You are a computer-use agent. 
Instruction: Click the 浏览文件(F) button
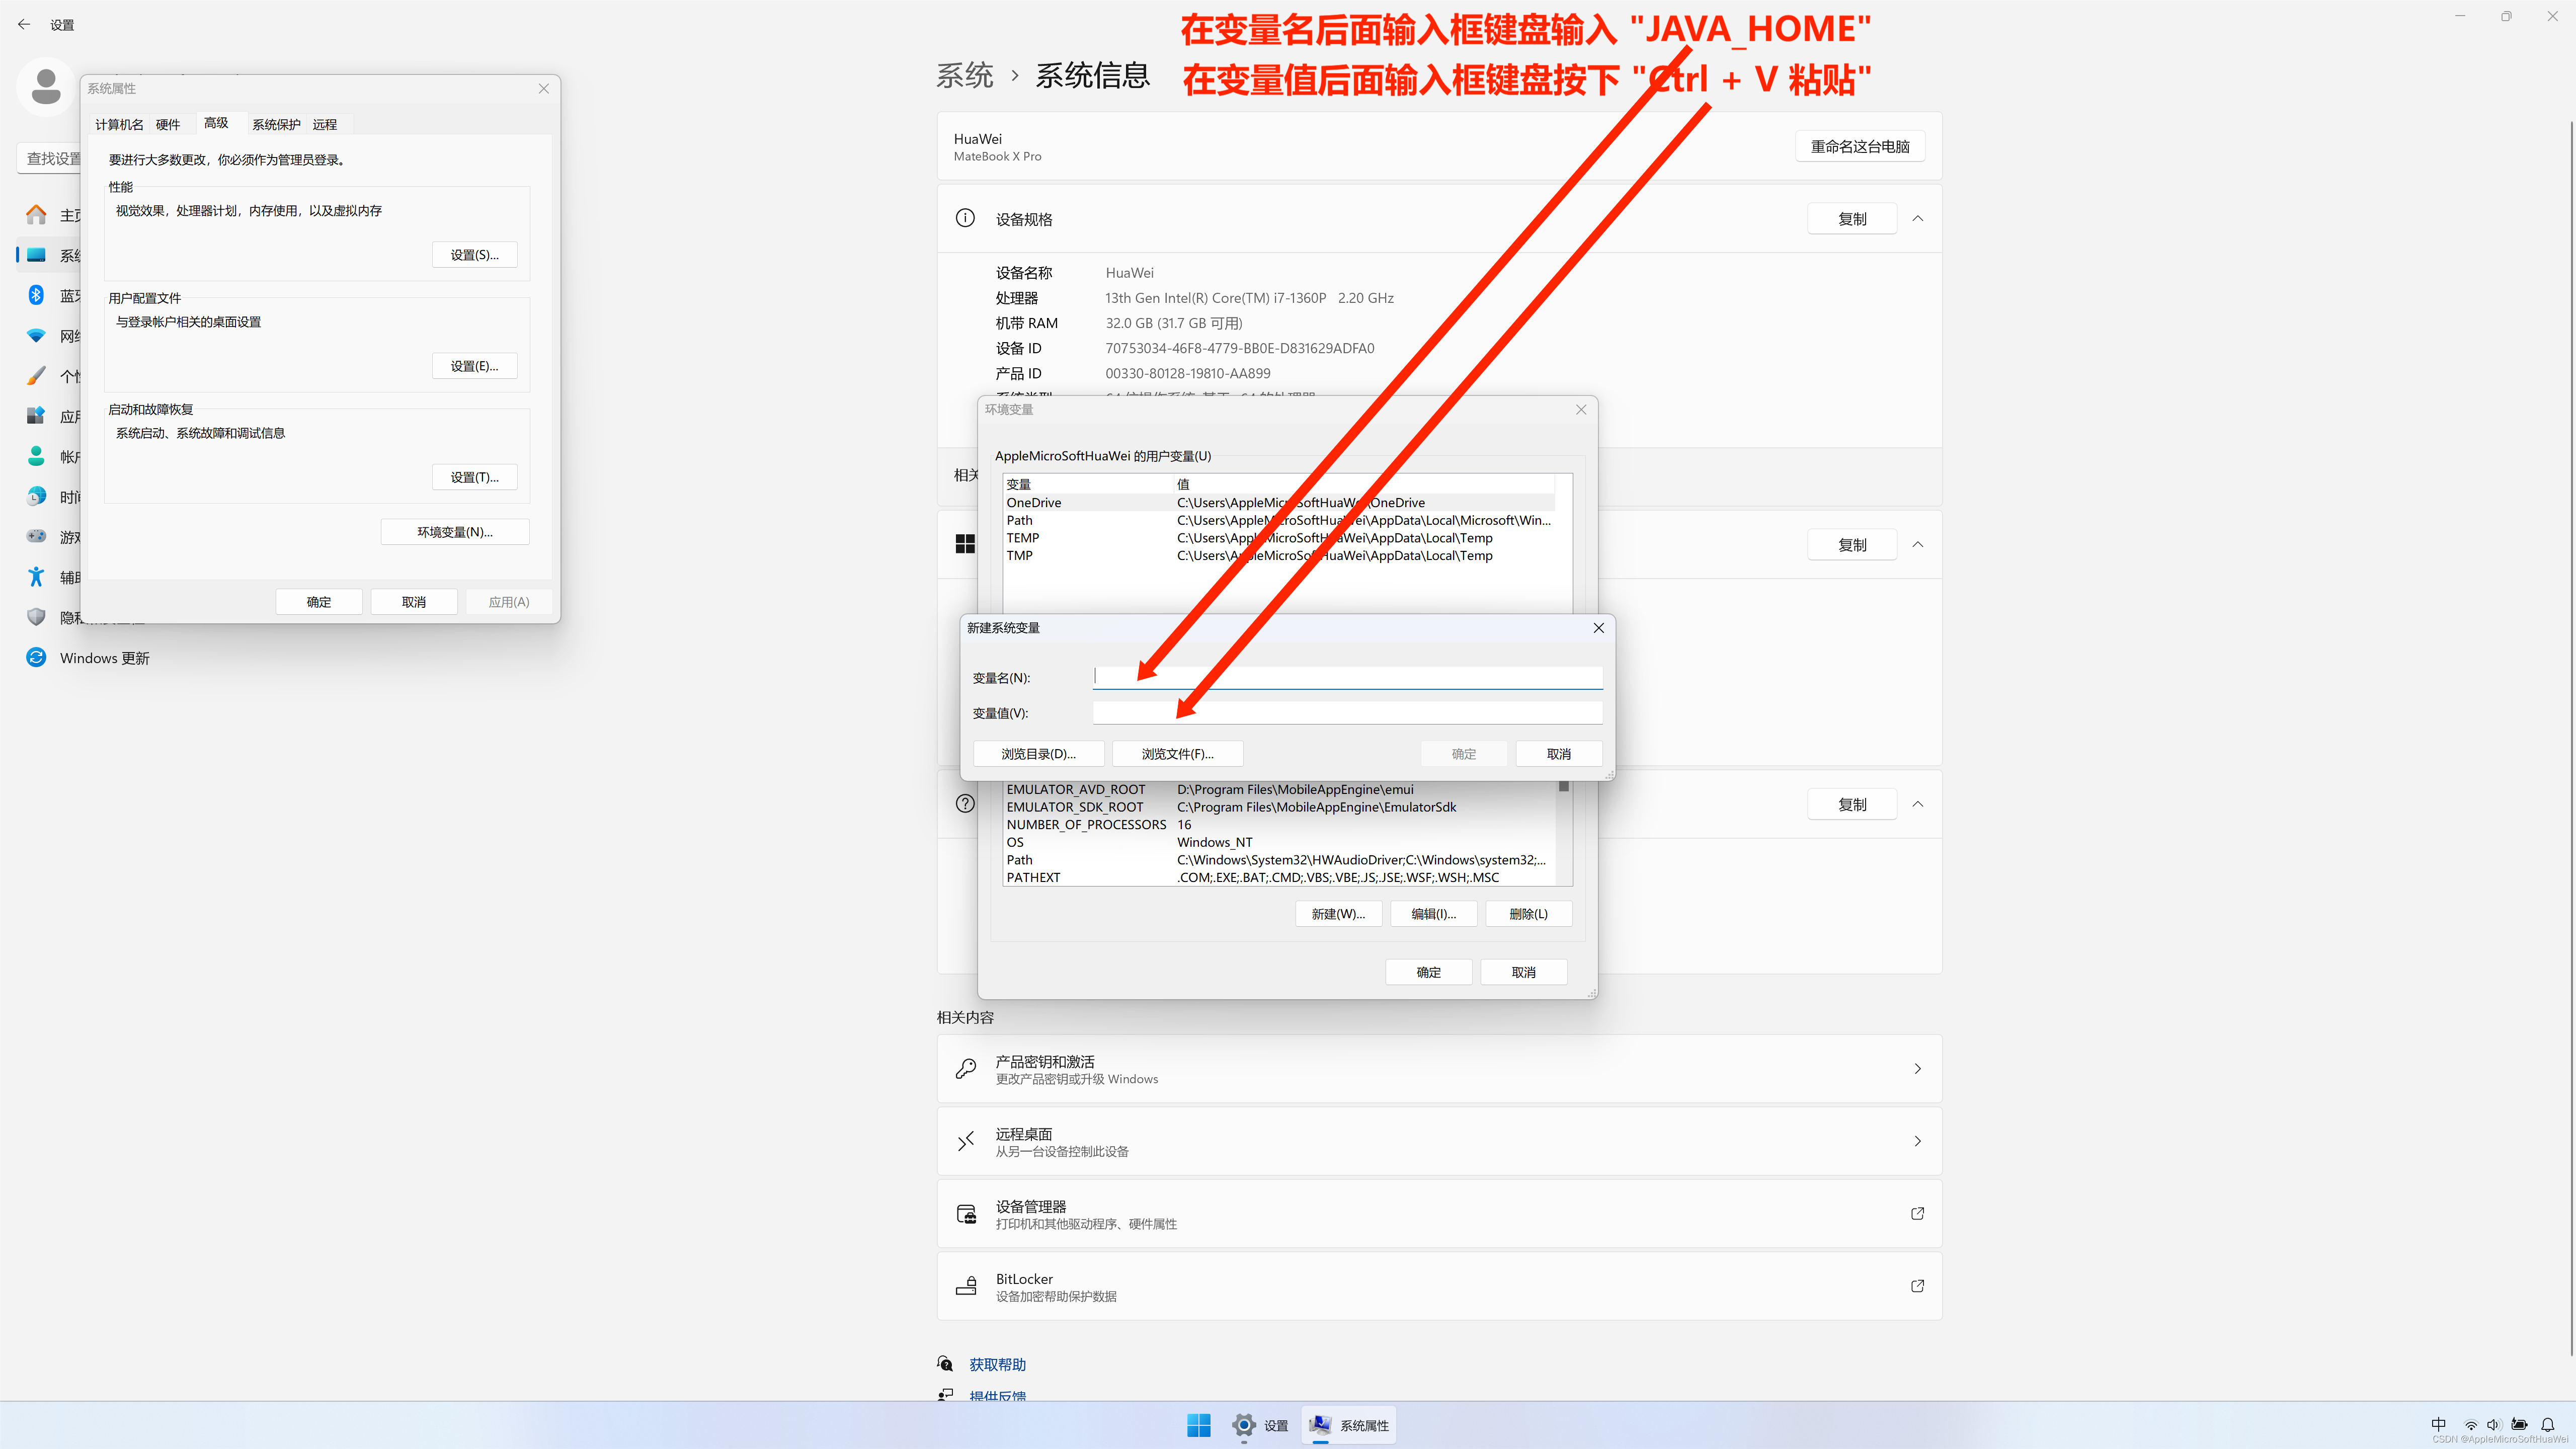click(x=1177, y=753)
